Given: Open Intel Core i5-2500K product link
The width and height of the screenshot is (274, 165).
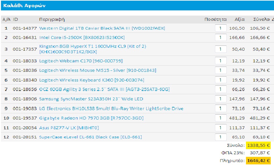Looking at the screenshot, I should [x=82, y=38].
